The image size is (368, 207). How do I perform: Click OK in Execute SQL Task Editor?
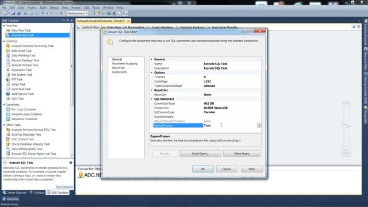203,169
